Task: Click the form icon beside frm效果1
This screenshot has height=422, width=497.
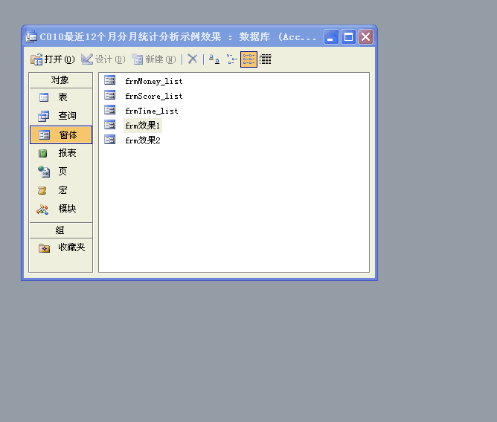Action: pyautogui.click(x=109, y=125)
